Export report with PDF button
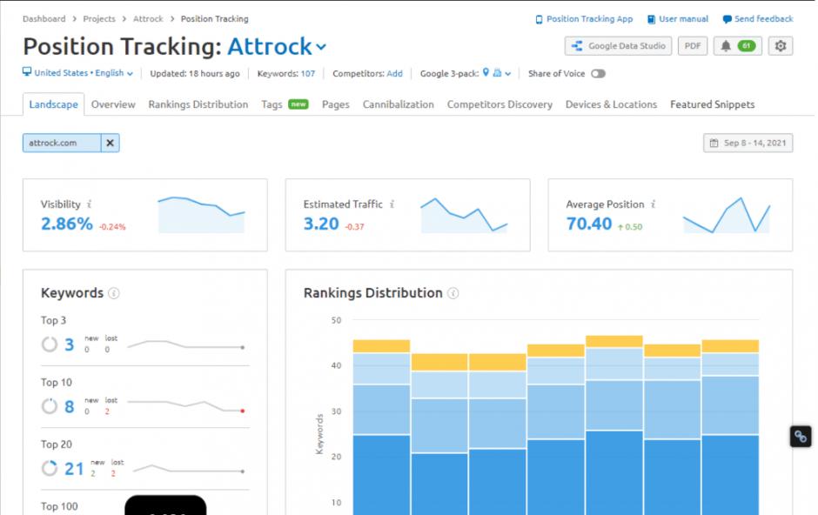 [x=693, y=46]
